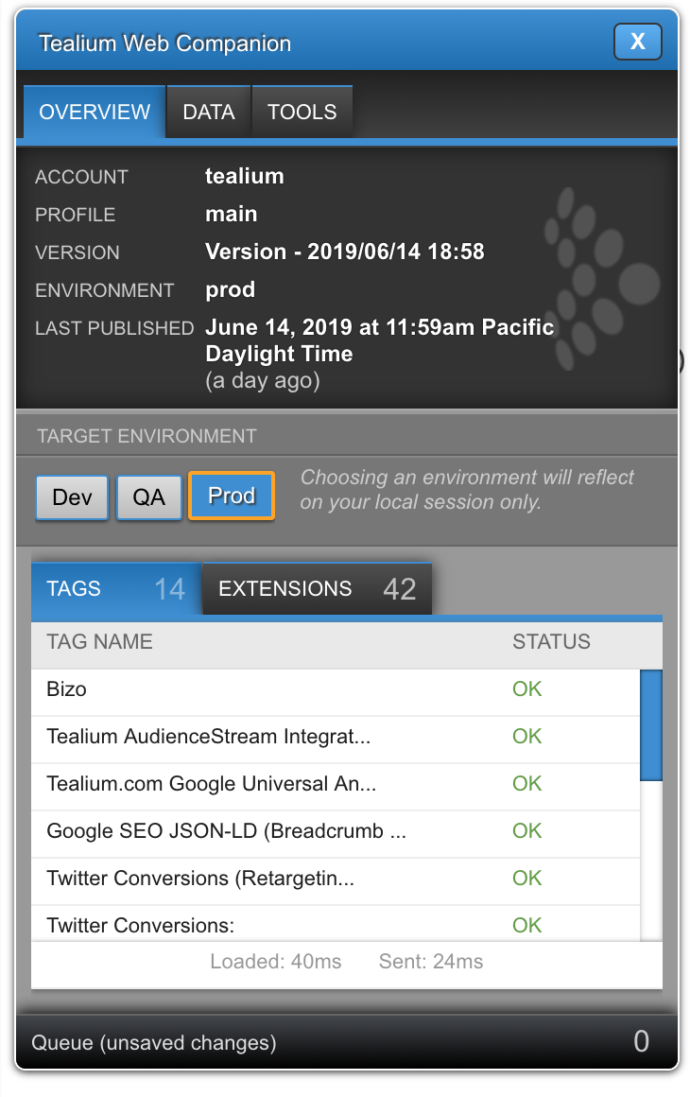Click the tag list scrollbar thumb
This screenshot has width=690, height=1097.
(651, 724)
